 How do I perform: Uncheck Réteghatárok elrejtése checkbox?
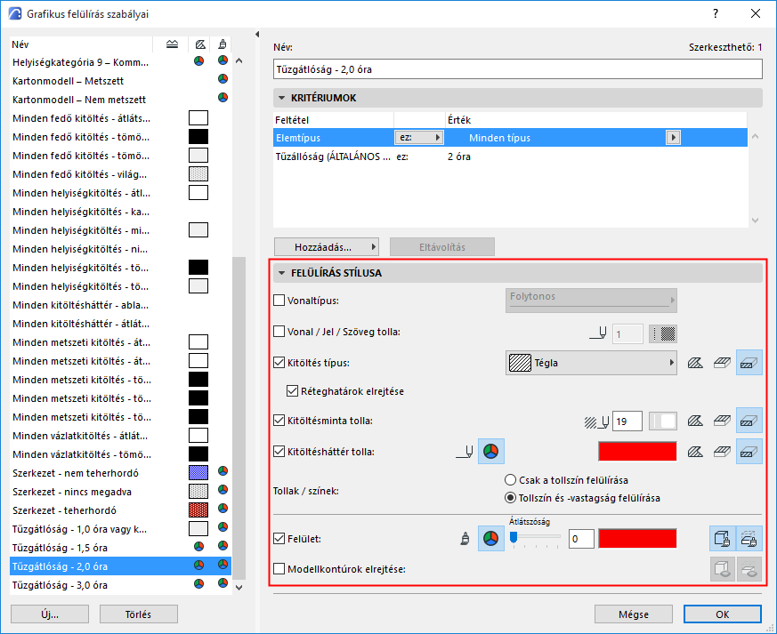[x=292, y=391]
